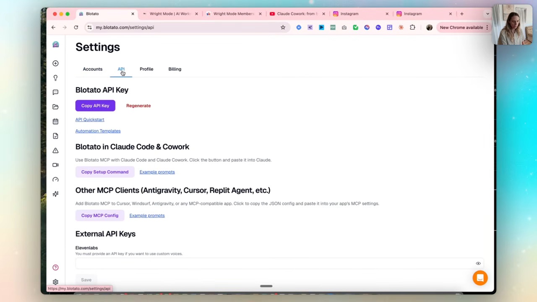
Task: Click the Copy Setup Command button
Action: coord(105,172)
